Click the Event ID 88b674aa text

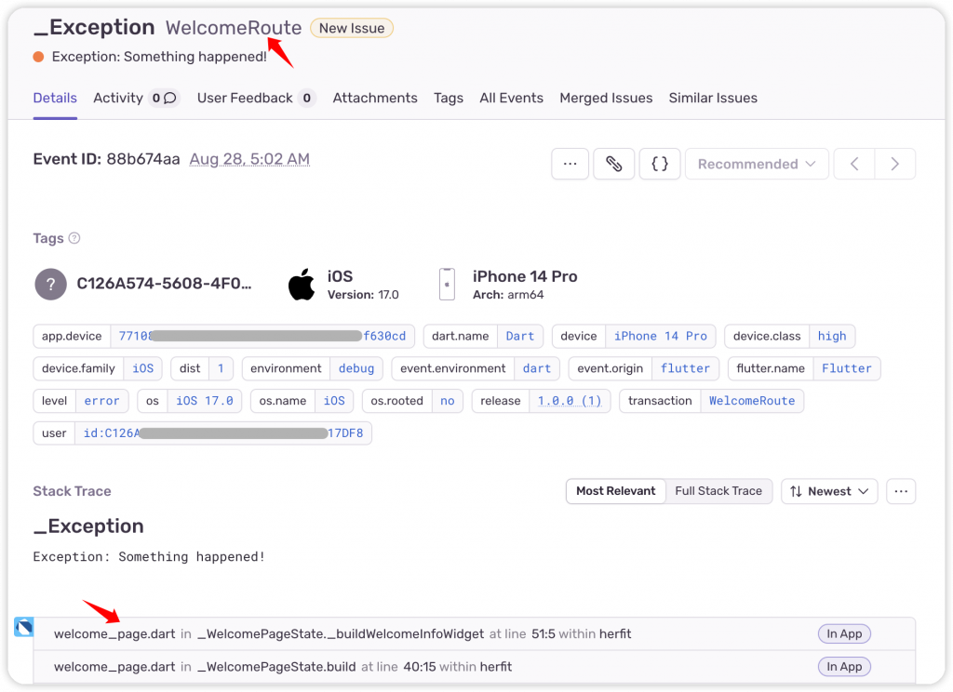[x=106, y=159]
